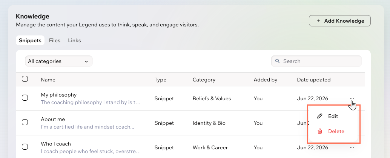
Task: Click the pencil icon next to Edit
Action: 319,116
